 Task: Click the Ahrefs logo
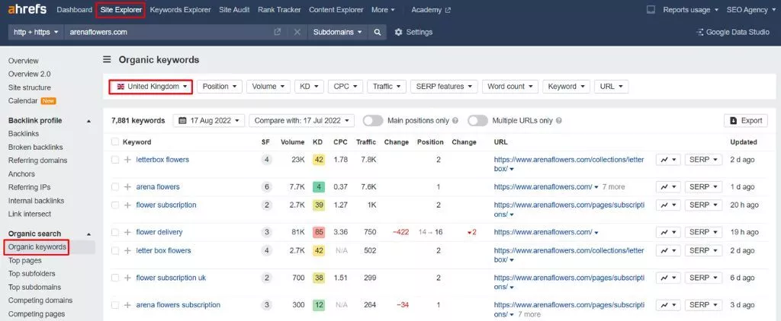tap(27, 9)
